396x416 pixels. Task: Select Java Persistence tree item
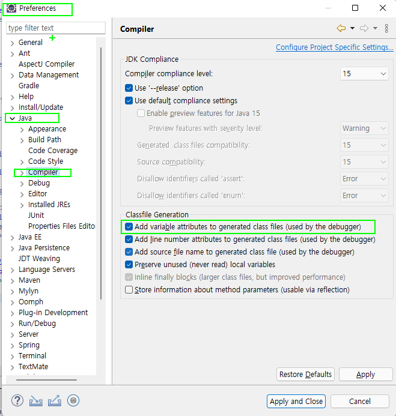click(x=44, y=248)
